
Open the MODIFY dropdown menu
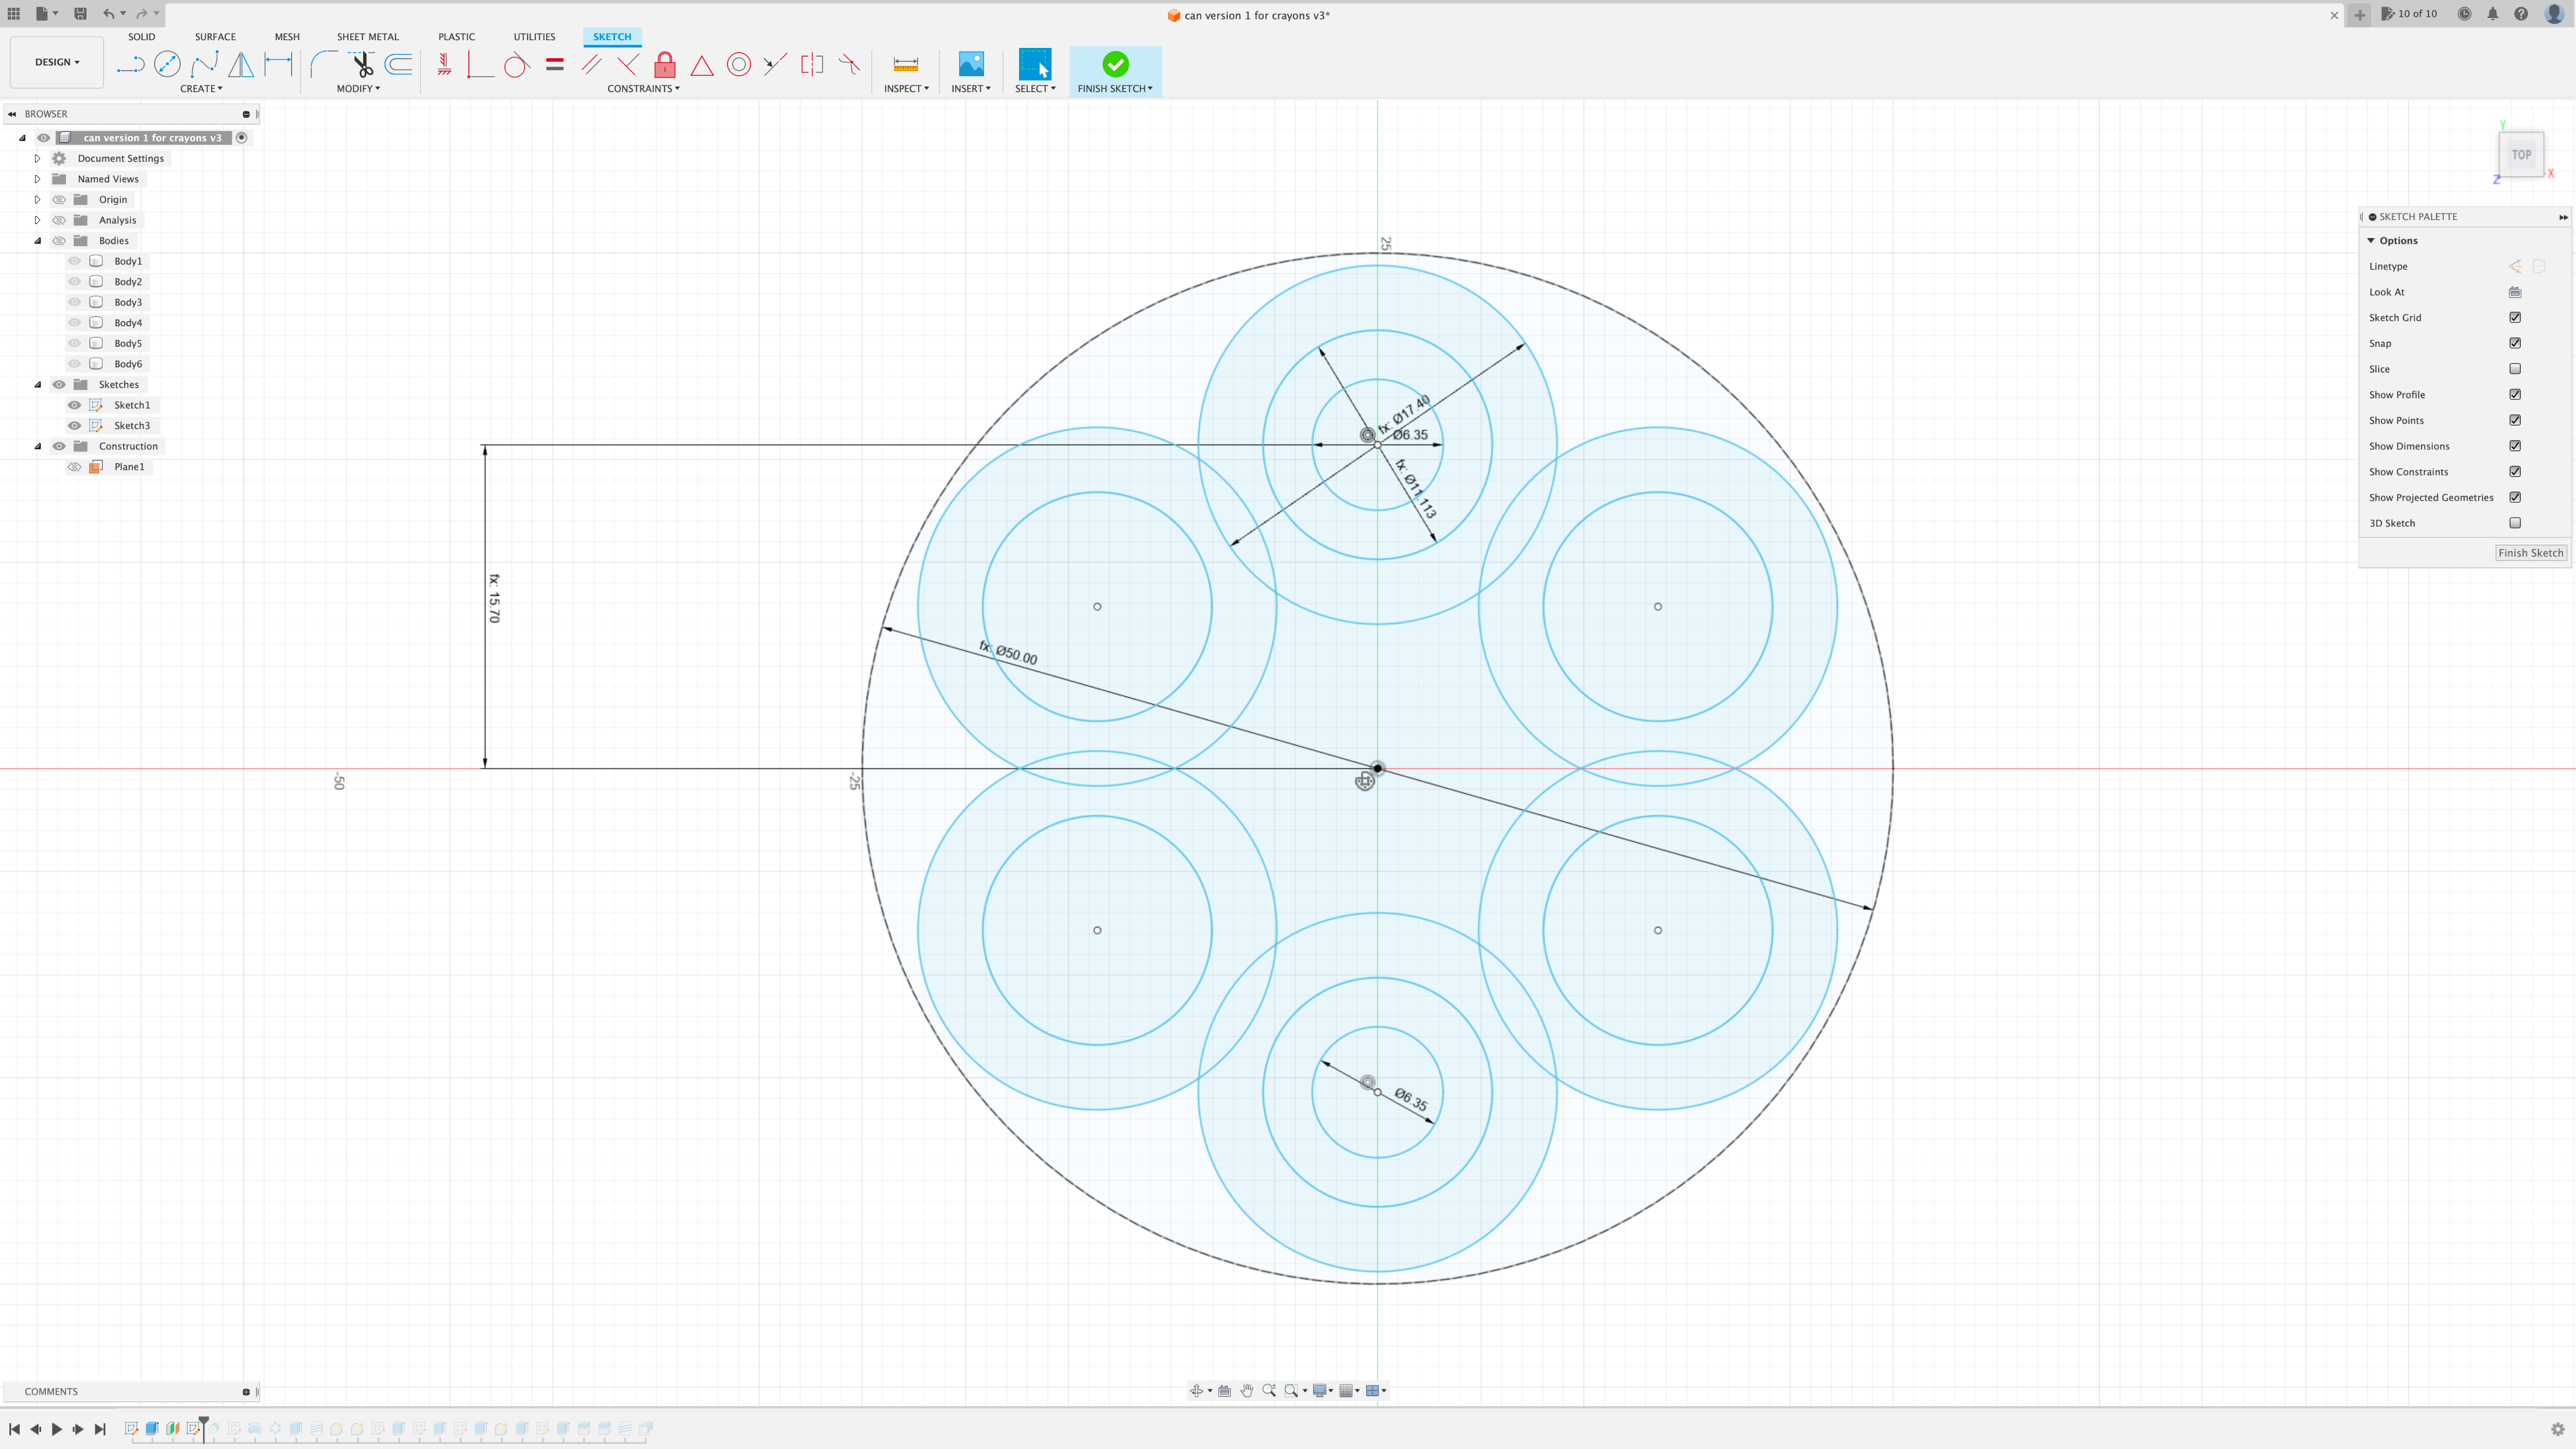(x=358, y=89)
